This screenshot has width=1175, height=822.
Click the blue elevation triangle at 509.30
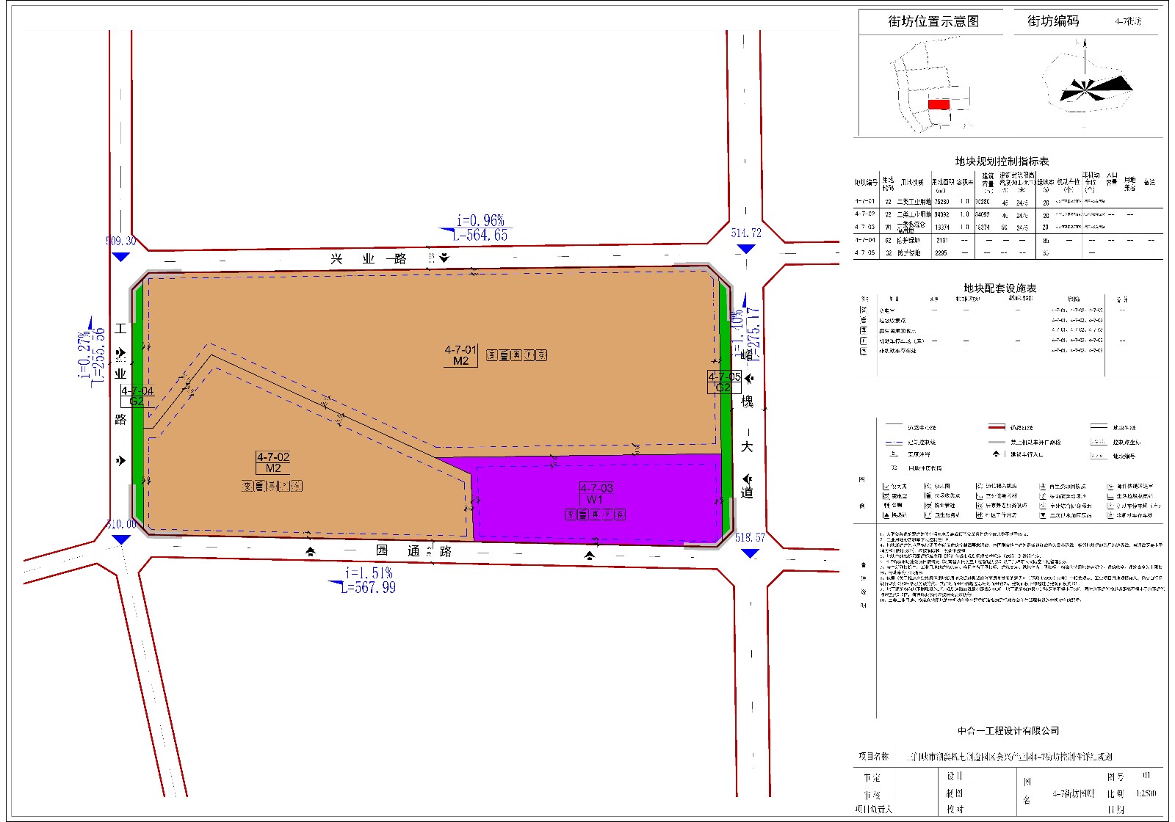[x=121, y=257]
